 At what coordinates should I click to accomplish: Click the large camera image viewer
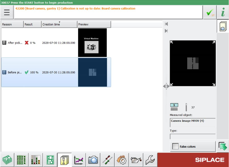click(193, 63)
